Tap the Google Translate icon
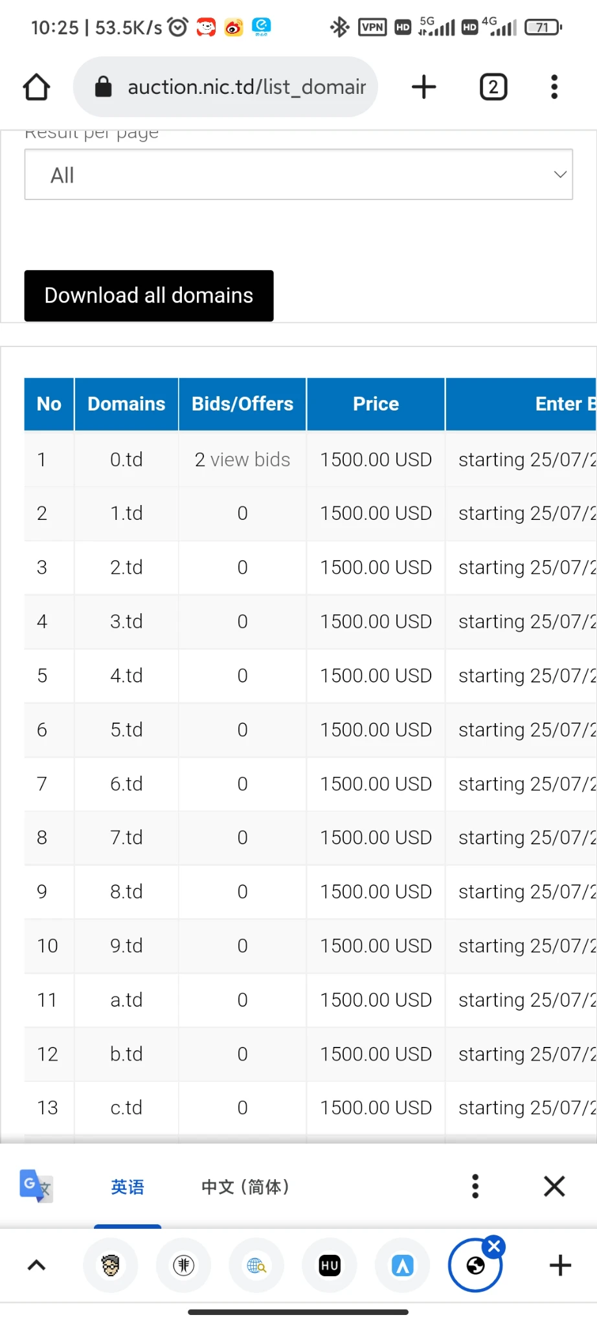Image resolution: width=597 pixels, height=1326 pixels. pos(36,1186)
